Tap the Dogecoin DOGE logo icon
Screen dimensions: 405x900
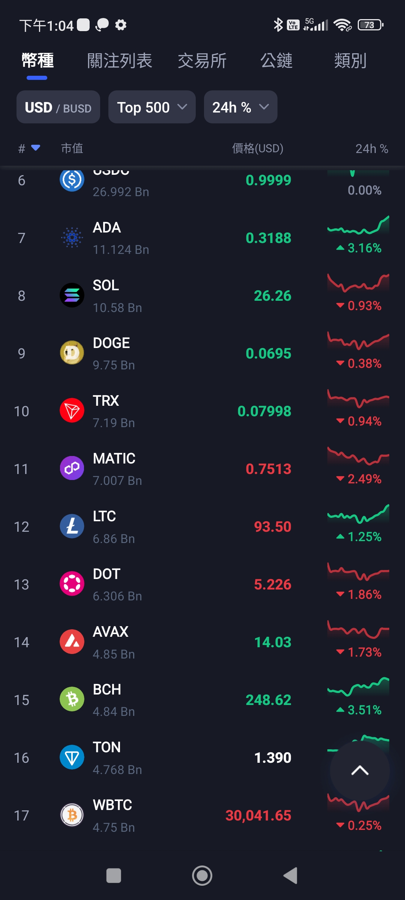coord(72,353)
